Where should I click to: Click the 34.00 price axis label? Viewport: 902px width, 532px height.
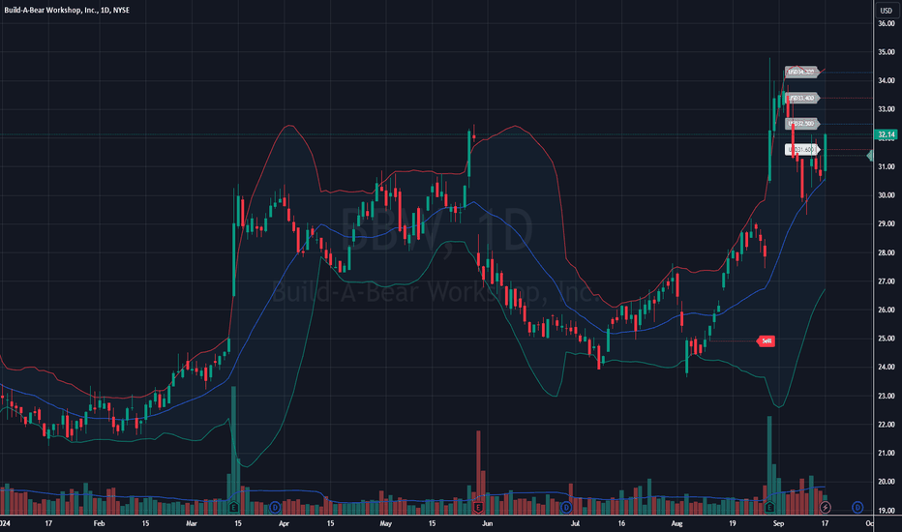[886, 80]
